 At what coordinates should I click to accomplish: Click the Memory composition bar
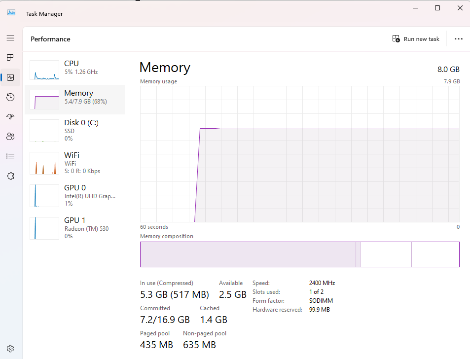(299, 254)
